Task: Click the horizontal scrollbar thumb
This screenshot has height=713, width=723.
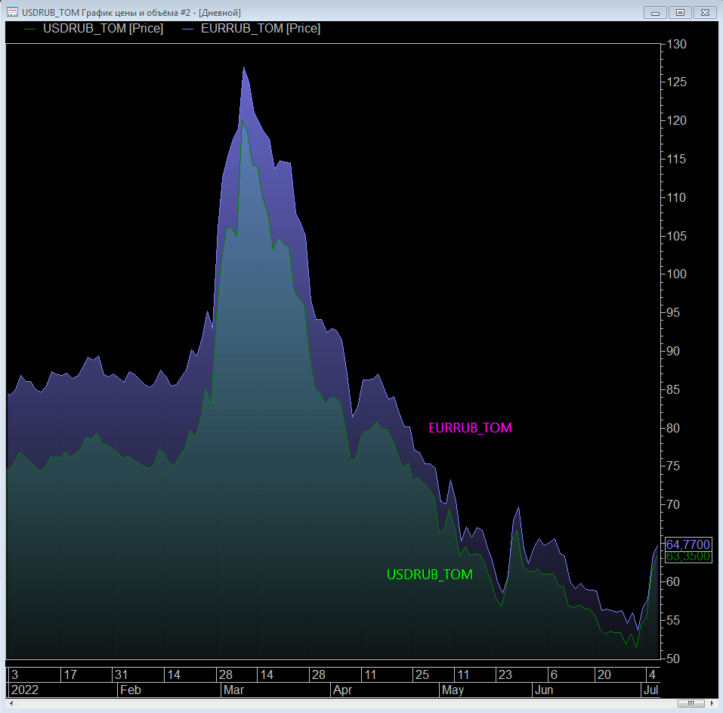Action: pyautogui.click(x=691, y=703)
